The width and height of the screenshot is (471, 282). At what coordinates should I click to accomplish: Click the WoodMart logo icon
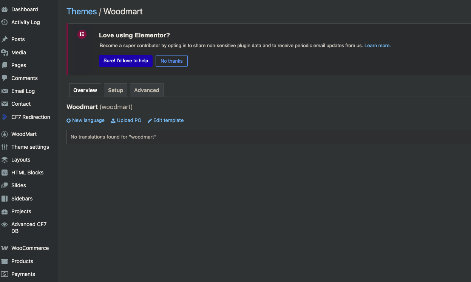[5, 134]
